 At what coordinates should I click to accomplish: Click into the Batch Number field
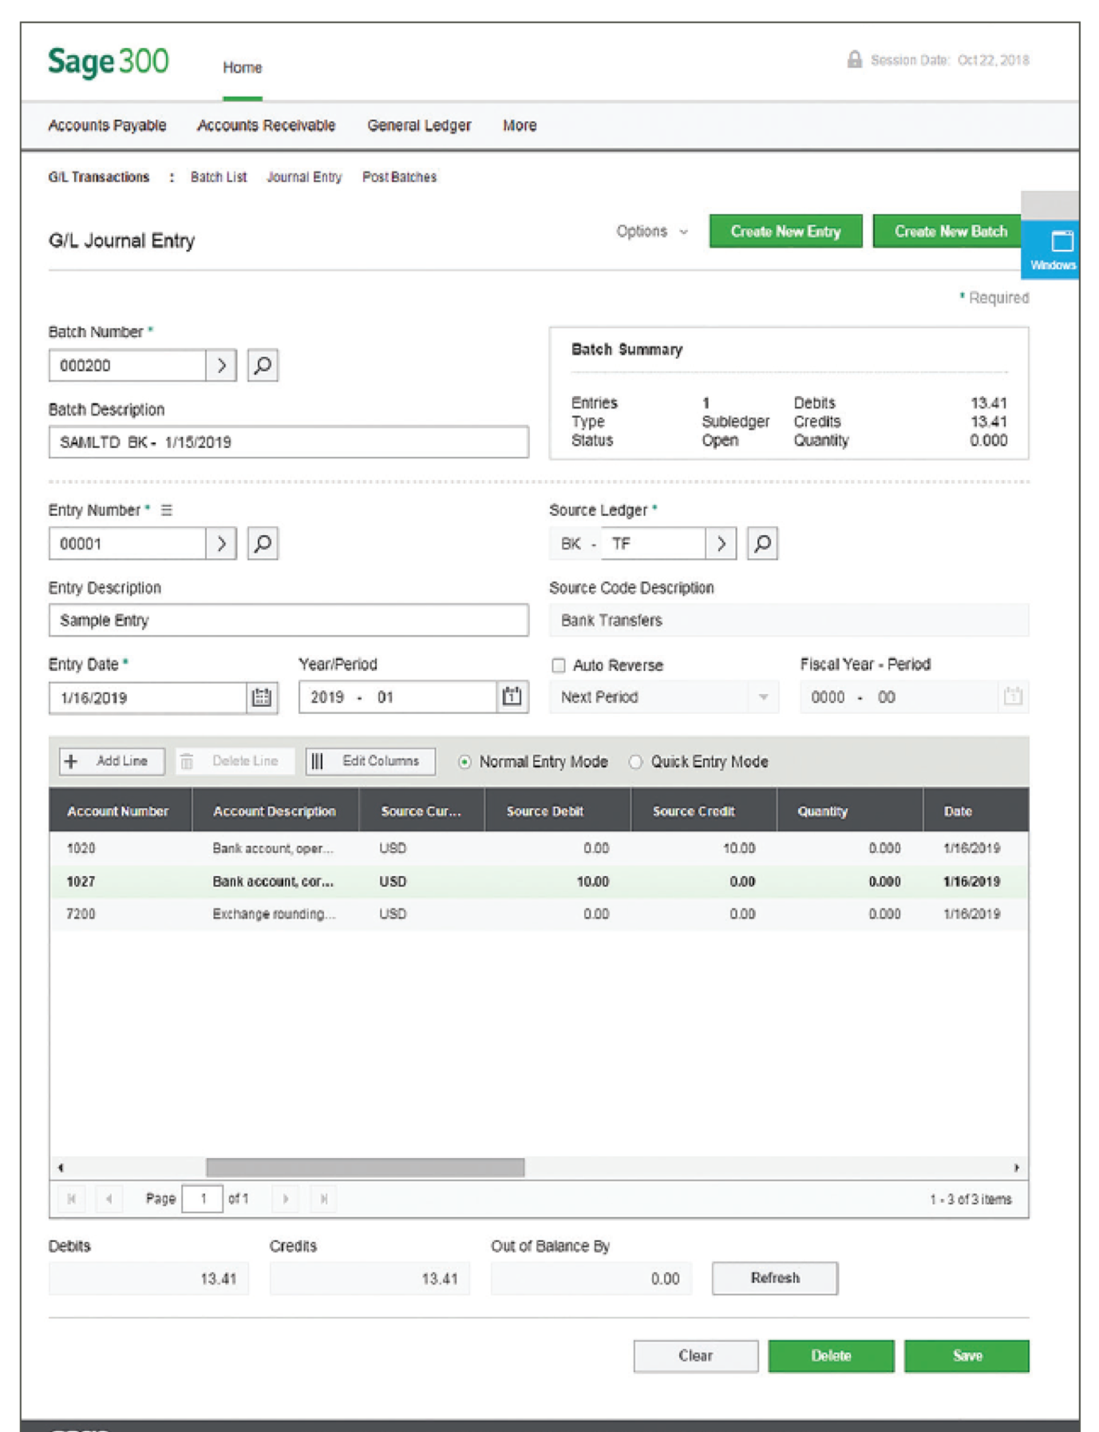pos(127,366)
